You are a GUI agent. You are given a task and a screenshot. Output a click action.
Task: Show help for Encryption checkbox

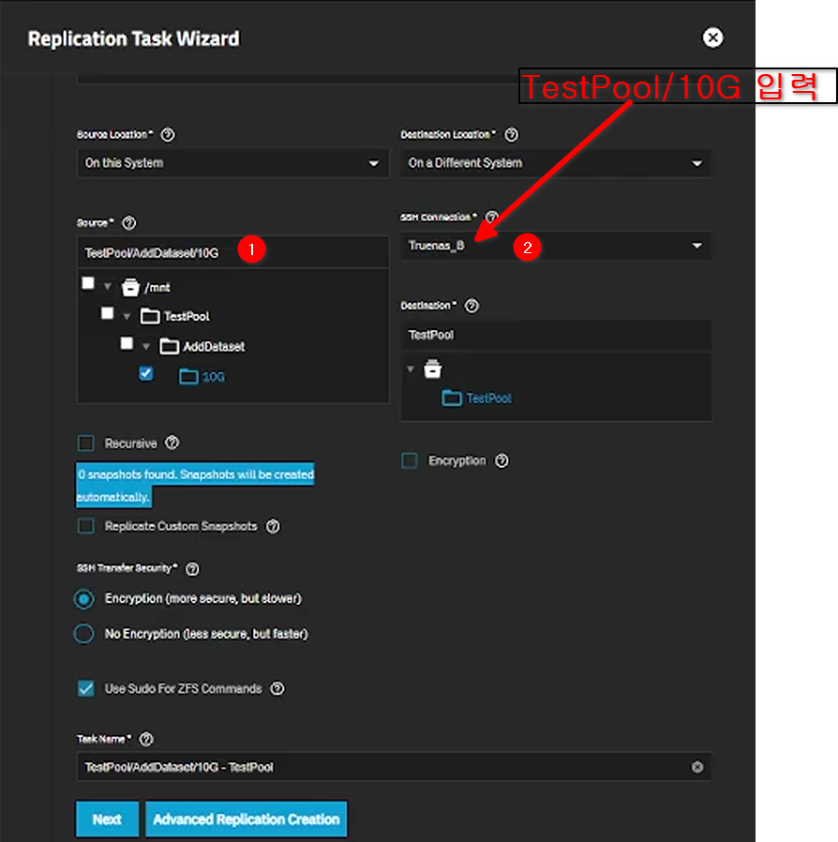click(501, 461)
